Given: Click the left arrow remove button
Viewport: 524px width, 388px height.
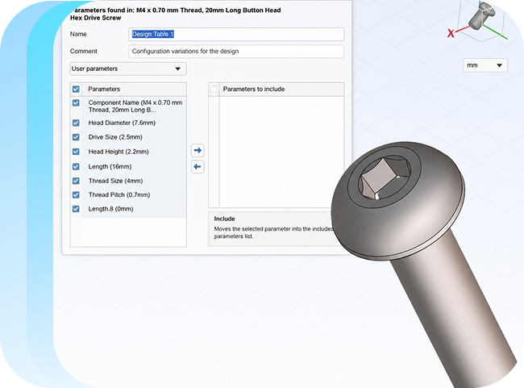Looking at the screenshot, I should (x=198, y=166).
